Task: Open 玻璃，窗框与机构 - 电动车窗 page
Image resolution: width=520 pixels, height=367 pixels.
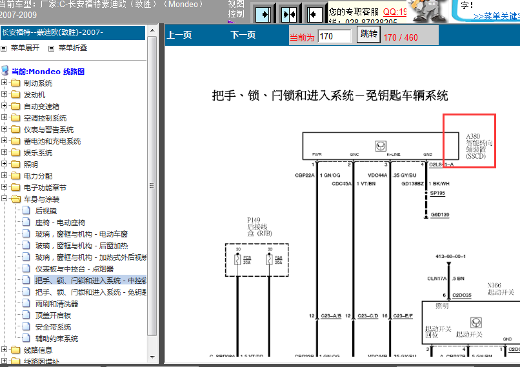Action: click(81, 234)
